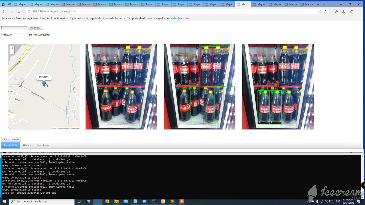Share this page icon

(x=351, y=11)
